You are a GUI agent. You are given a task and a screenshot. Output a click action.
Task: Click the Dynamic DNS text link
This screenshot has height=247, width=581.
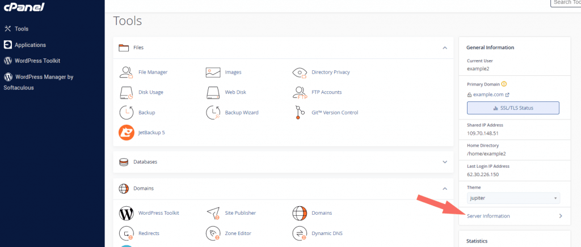(x=327, y=233)
